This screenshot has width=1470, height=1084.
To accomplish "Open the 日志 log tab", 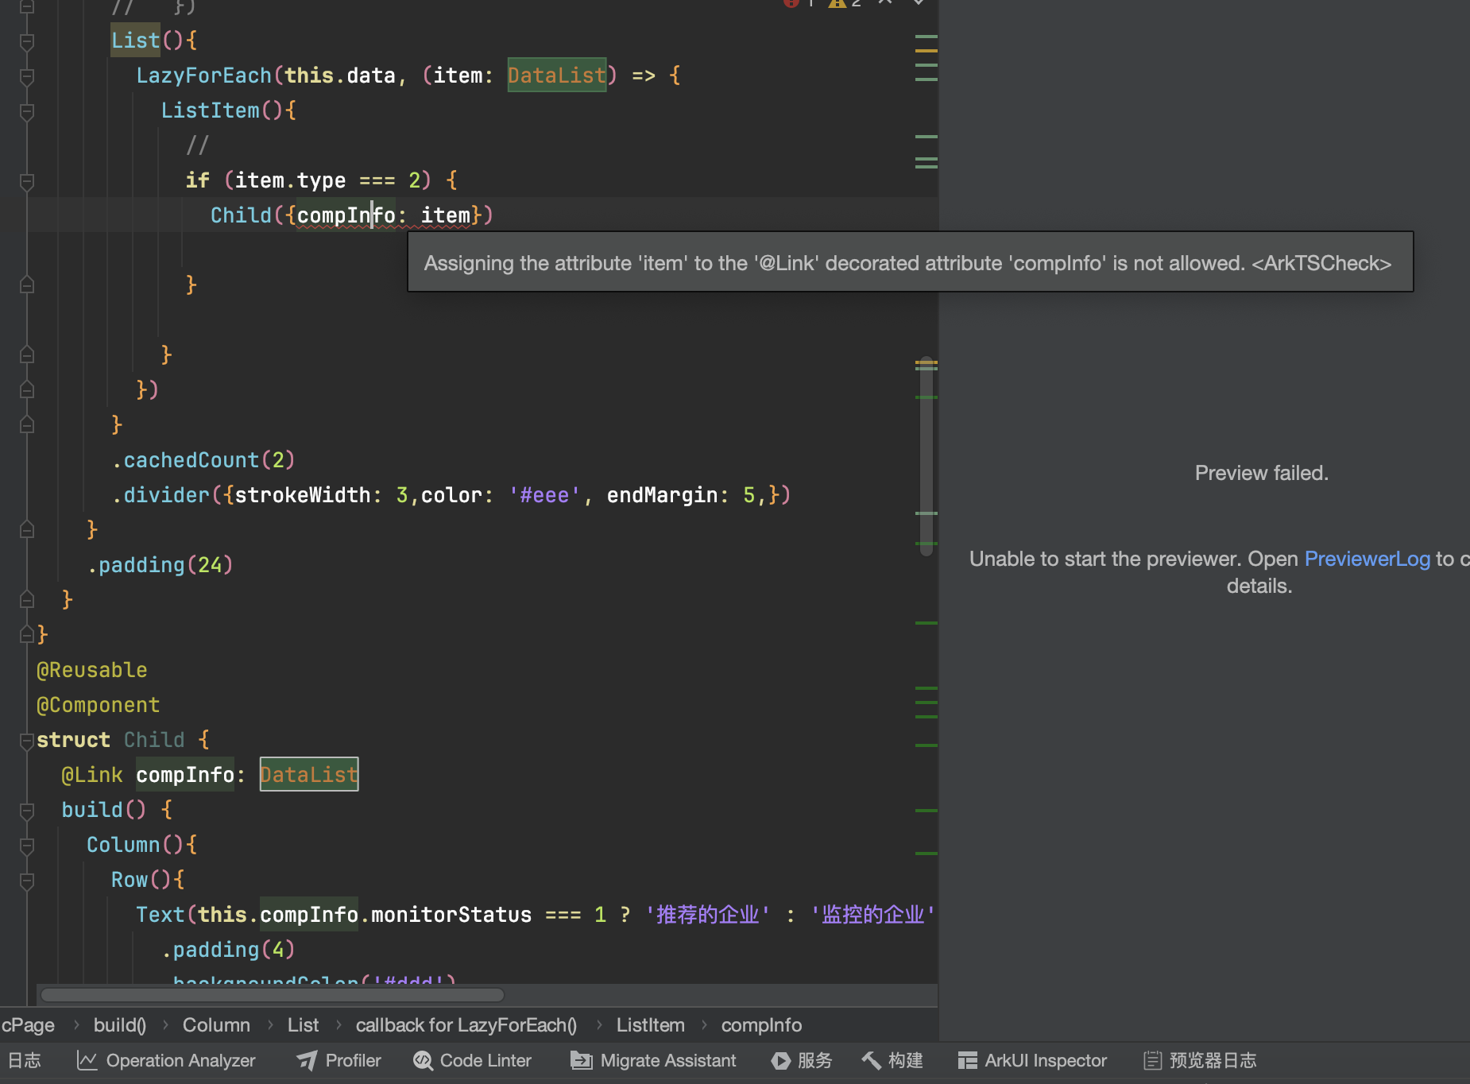I will [24, 1060].
